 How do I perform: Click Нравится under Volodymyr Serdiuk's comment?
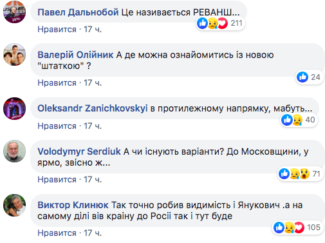tap(57, 179)
